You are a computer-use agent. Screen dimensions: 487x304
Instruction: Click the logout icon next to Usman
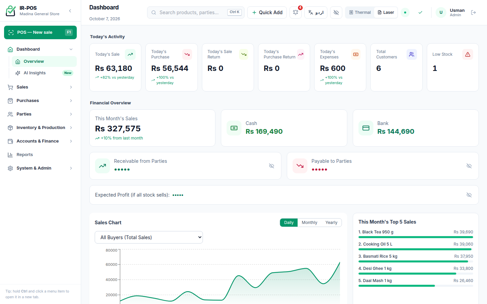point(473,12)
